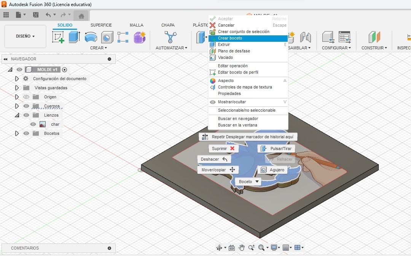Collapse the Lienzos node
This screenshot has width=411, height=256.
[17, 115]
